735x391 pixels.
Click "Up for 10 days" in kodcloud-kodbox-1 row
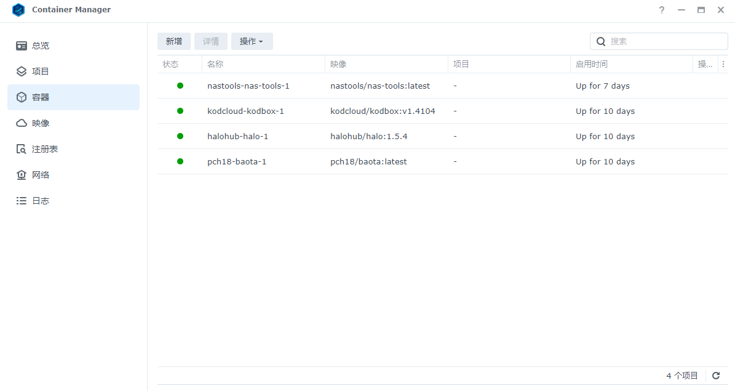[x=605, y=111]
